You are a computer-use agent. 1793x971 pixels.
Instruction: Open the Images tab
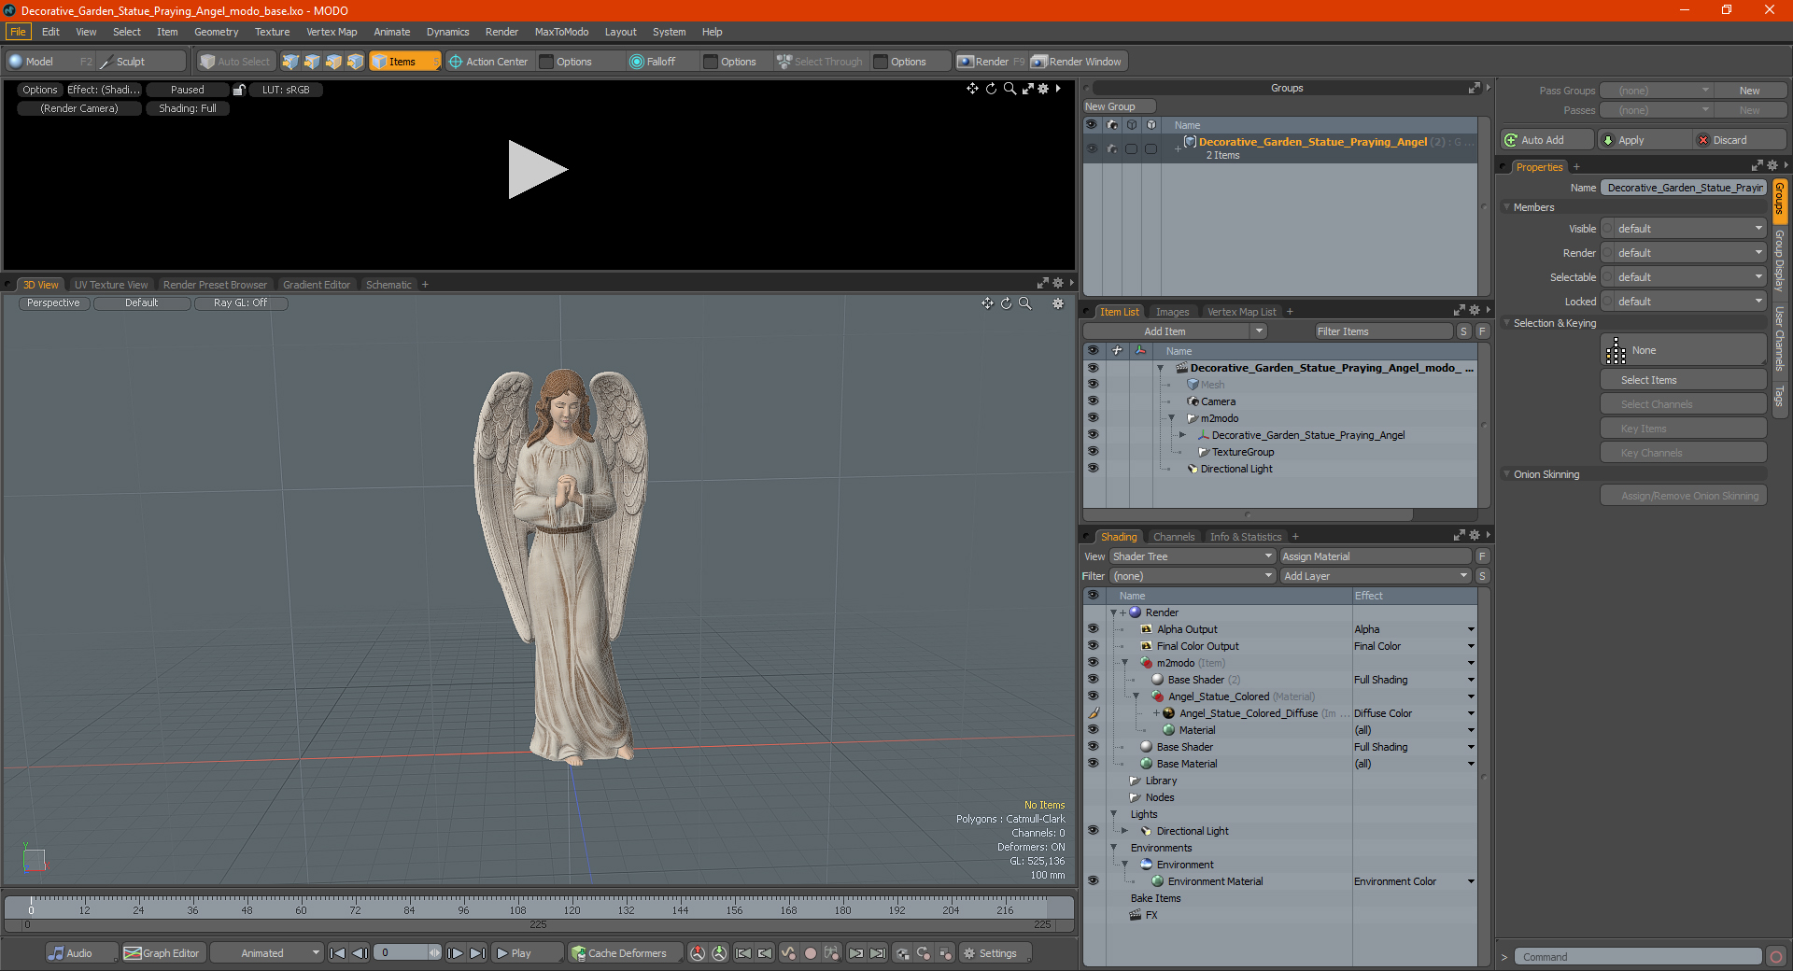[1172, 312]
